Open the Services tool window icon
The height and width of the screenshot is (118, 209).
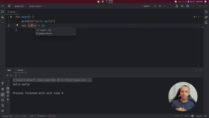pos(3,89)
